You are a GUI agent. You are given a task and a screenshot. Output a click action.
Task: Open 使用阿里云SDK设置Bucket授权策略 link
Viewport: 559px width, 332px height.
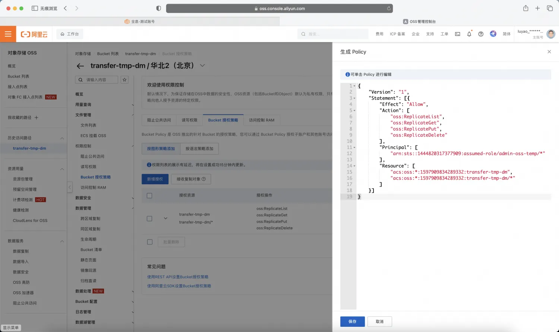click(179, 286)
